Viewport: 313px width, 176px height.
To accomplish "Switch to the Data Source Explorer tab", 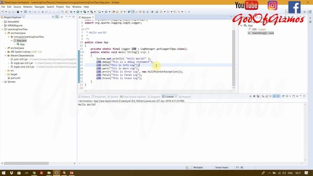I will click(x=133, y=97).
